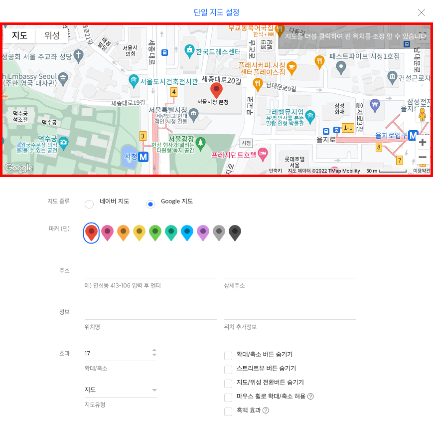
Task: Click the 건설근로자 building marker
Action: 392,78
